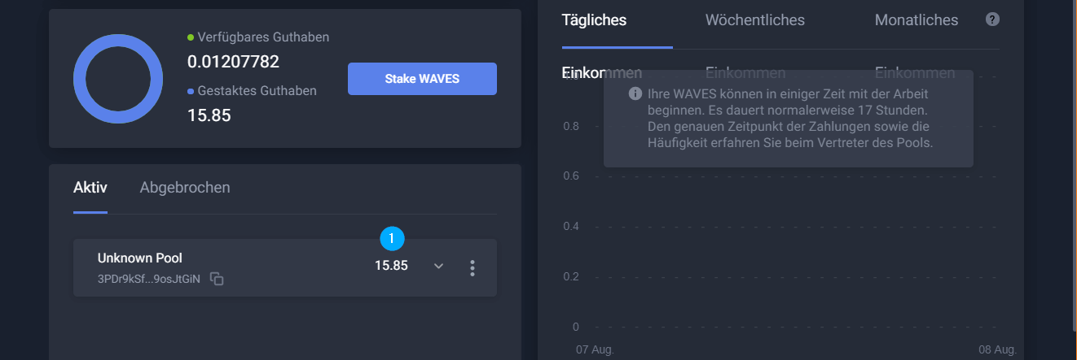Viewport: 1077px width, 360px height.
Task: Click the pool address 3PDr9kSf...9osJtGiN
Action: tap(149, 279)
